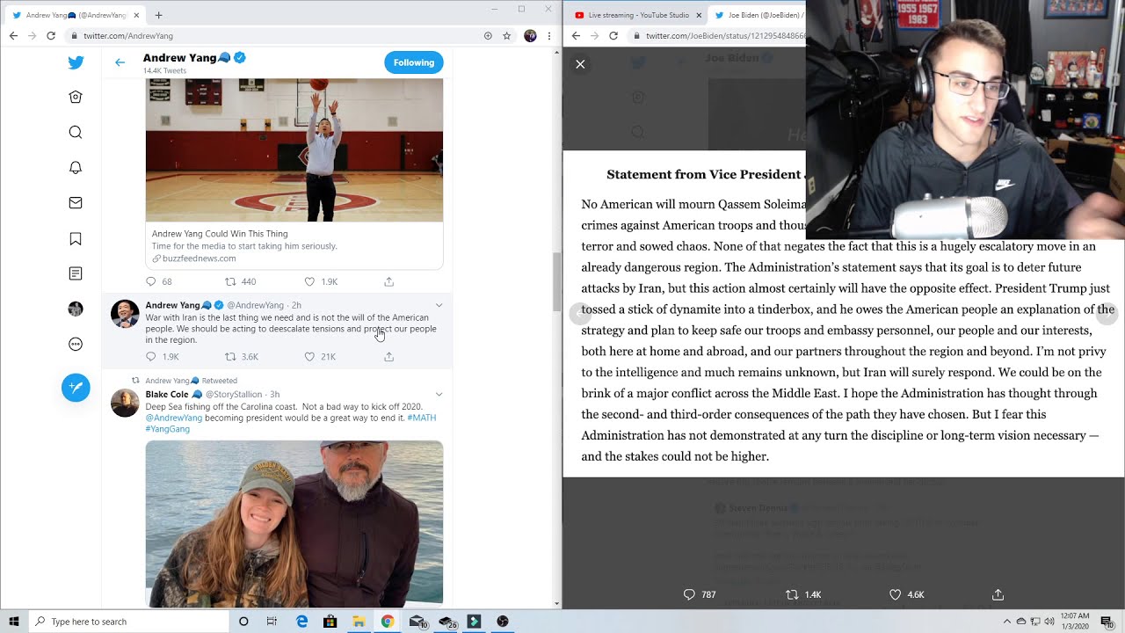Open Blake Cole's profile name link
Screen dimensions: 1125x633
click(x=167, y=394)
